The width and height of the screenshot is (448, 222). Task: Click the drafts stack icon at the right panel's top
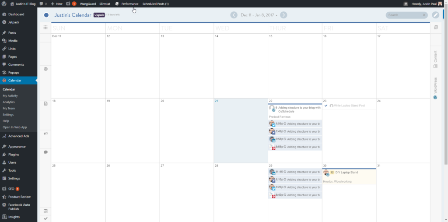click(436, 28)
